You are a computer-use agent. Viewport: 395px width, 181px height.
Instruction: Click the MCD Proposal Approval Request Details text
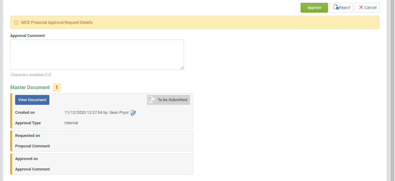[x=57, y=23]
